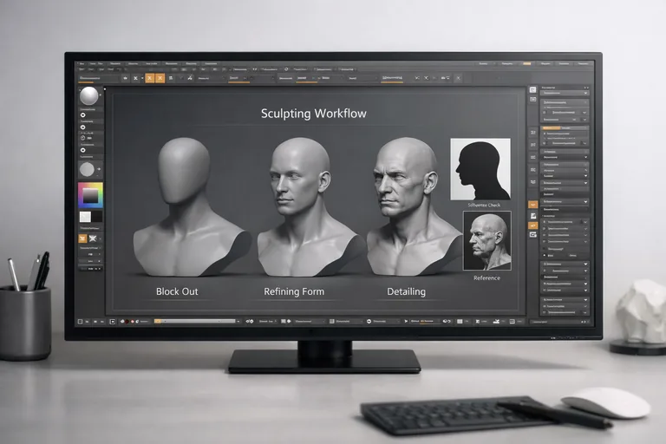Click the bottom bar progress slider
The width and height of the screenshot is (666, 444).
[195, 321]
